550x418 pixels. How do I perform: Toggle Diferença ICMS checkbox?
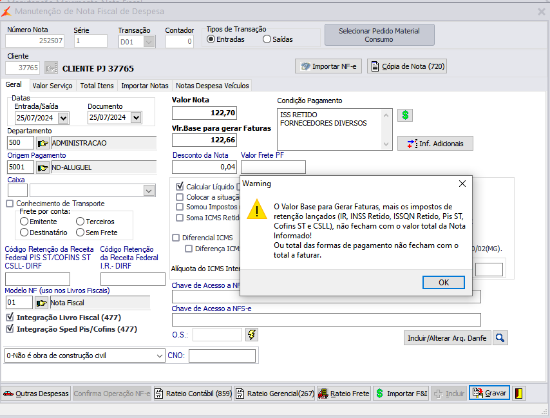click(189, 249)
